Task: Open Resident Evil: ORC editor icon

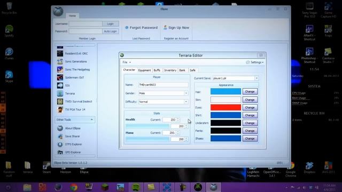Action: (60, 53)
